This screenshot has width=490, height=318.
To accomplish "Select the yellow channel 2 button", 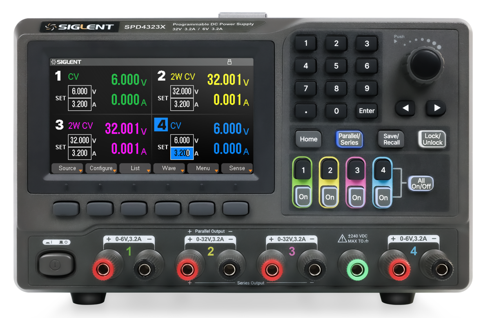I will tap(330, 171).
